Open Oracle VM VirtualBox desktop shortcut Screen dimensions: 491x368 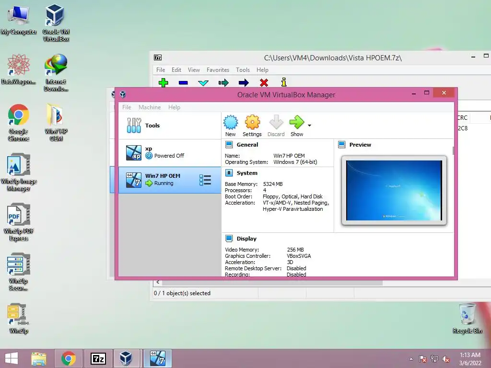coord(56,23)
